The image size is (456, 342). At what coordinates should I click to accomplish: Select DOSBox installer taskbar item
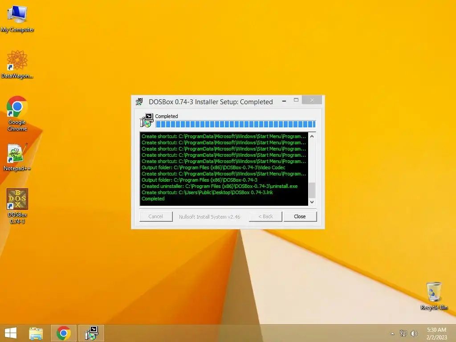pos(91,333)
